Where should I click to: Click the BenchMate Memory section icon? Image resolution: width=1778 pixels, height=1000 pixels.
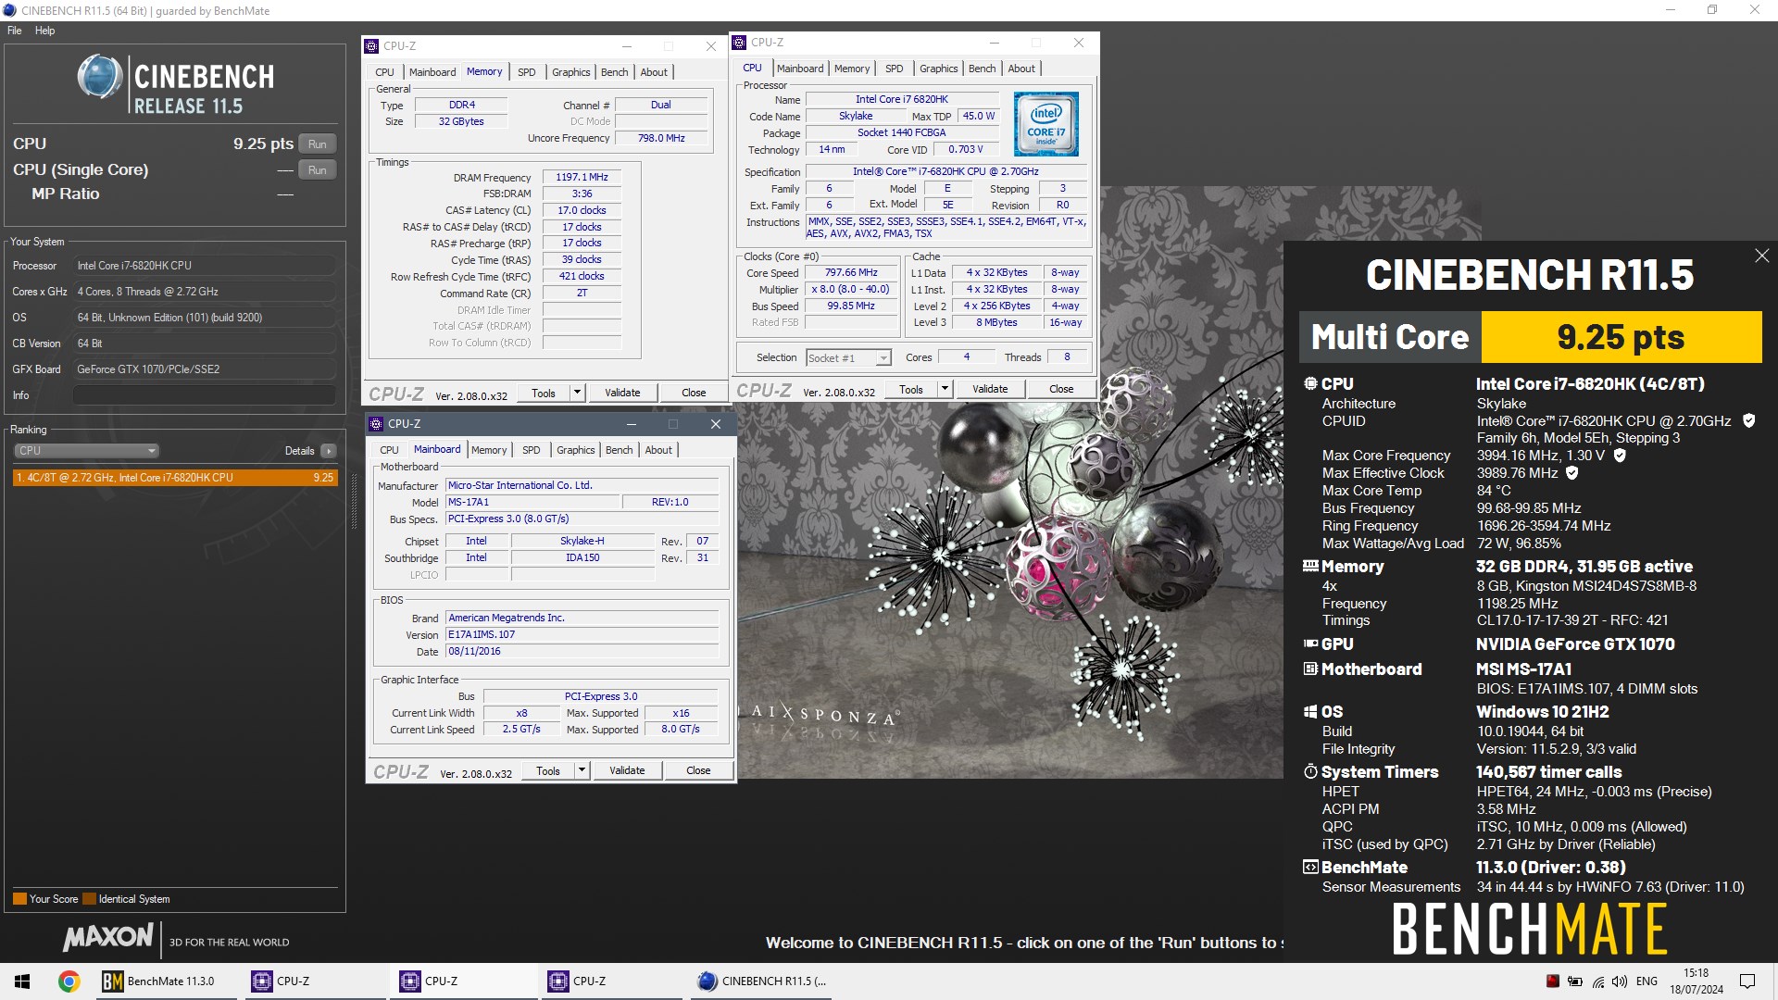1310,566
